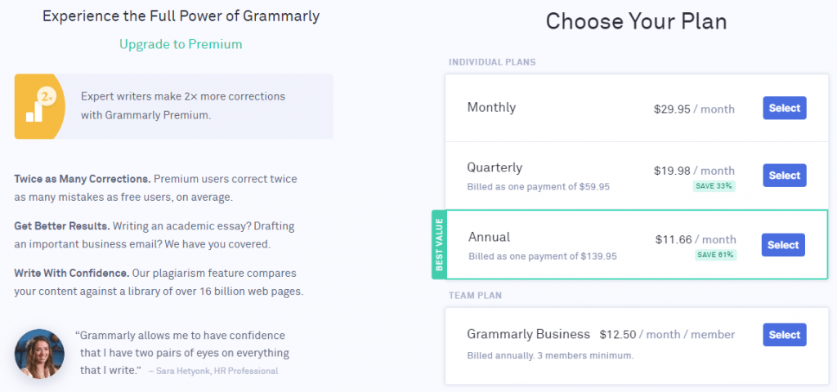Click the Quarterly plan title

click(495, 167)
